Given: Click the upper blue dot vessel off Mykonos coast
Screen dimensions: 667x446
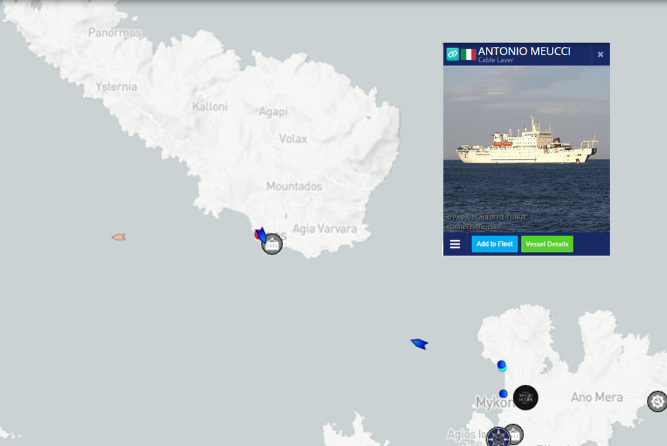Looking at the screenshot, I should point(501,365).
